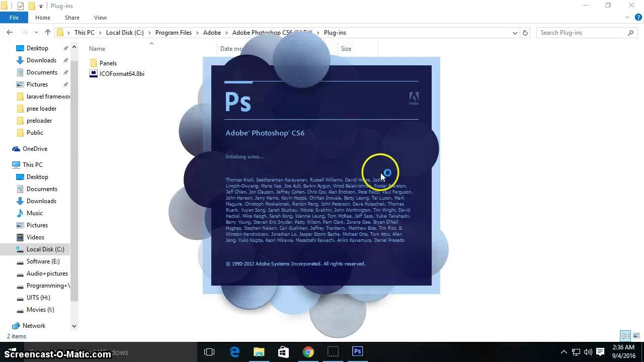Launch Google Chrome from taskbar
Screen dimensions: 644x362
click(308, 352)
